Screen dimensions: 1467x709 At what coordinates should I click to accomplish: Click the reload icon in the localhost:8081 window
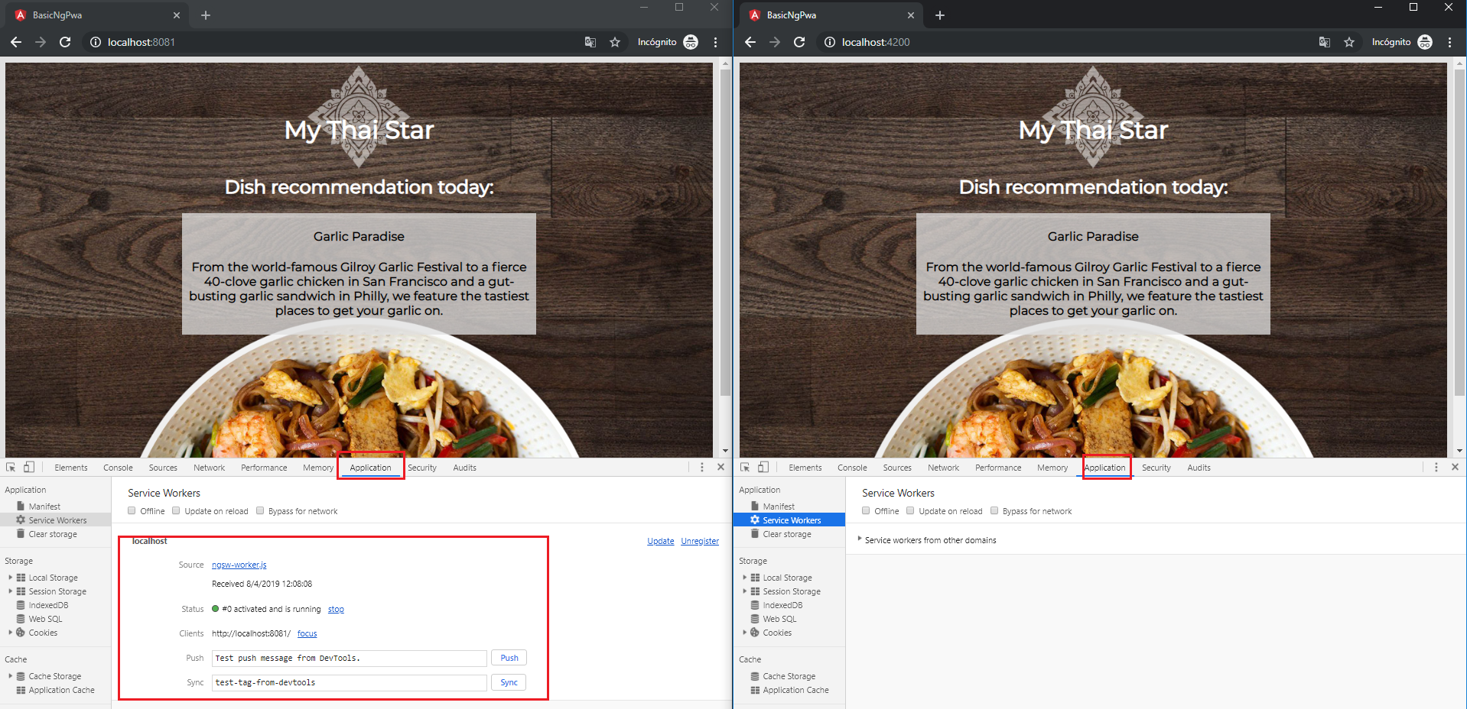pos(65,42)
